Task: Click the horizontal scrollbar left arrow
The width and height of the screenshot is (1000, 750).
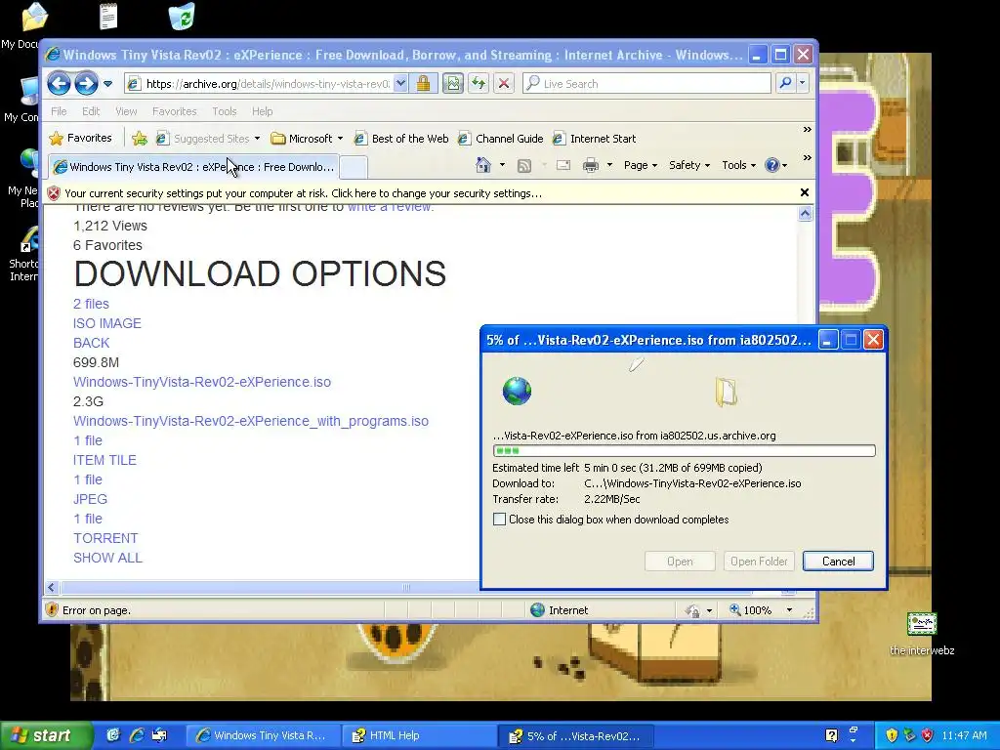Action: click(x=52, y=587)
